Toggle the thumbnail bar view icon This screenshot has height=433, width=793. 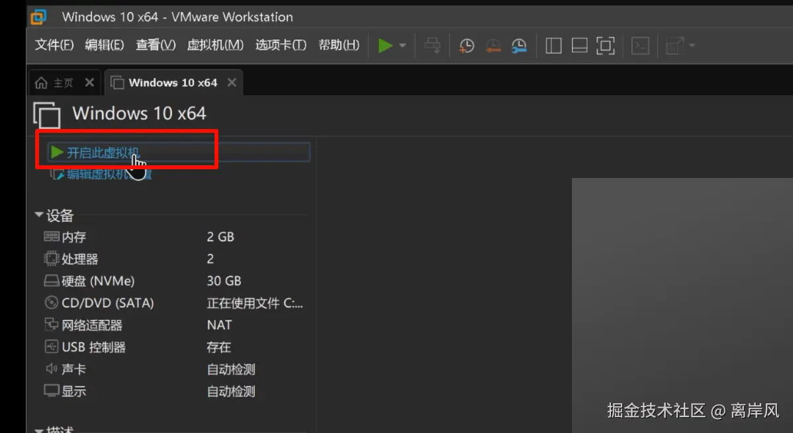pos(580,46)
